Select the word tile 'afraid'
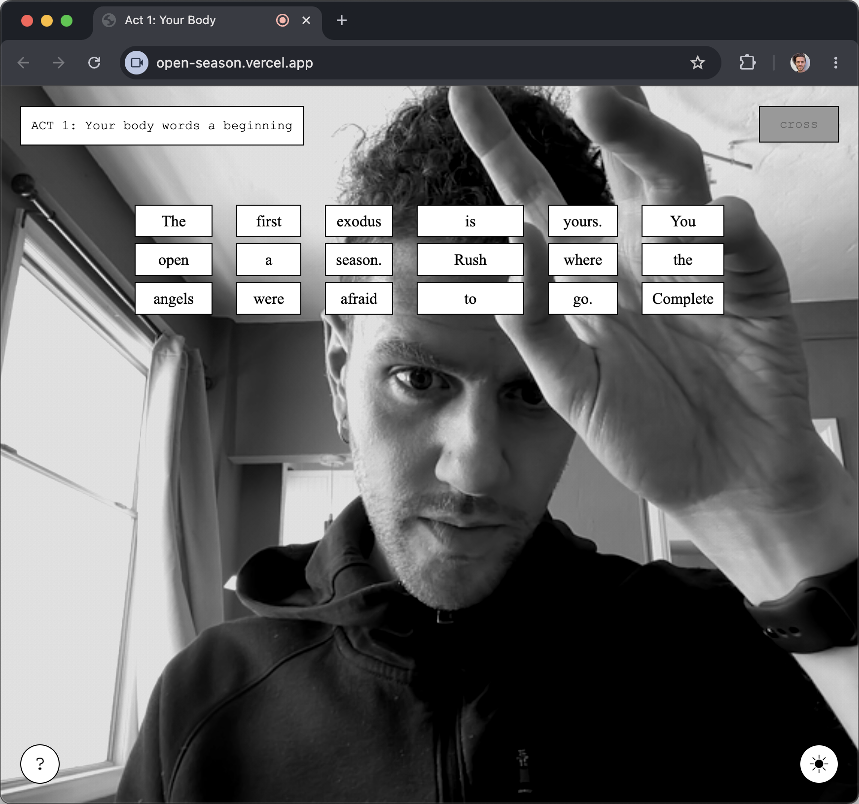859x804 pixels. (359, 298)
